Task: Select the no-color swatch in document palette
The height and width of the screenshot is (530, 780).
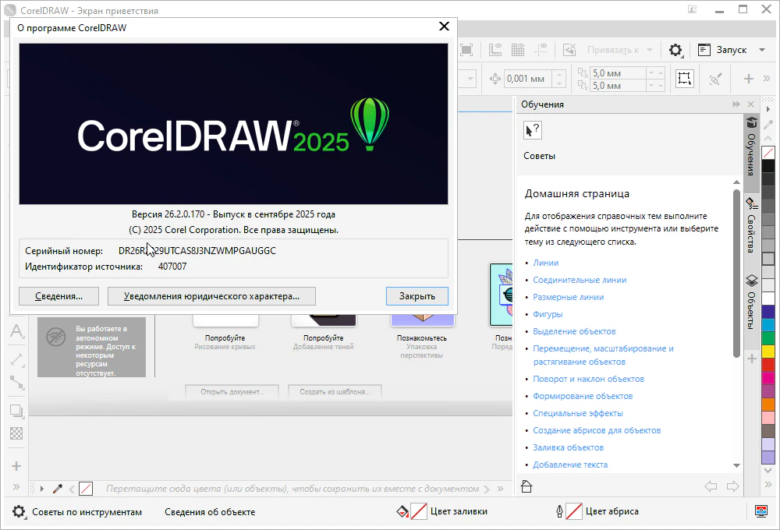Action: coord(86,489)
